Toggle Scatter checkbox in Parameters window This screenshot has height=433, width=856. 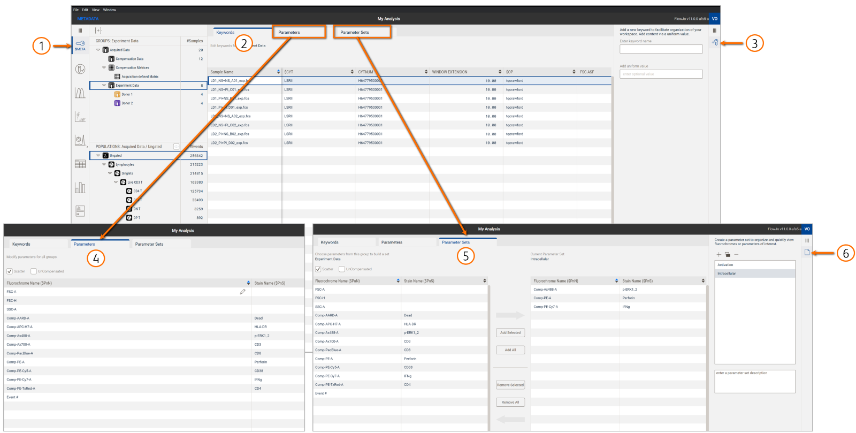[10, 271]
